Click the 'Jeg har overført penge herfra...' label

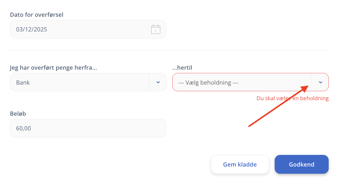tap(53, 68)
